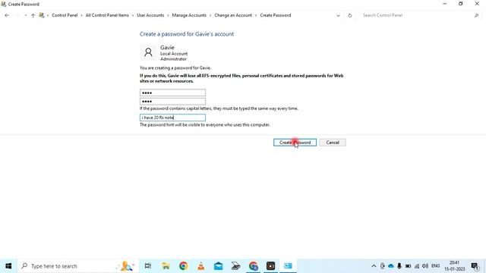Click the Create password button
Screen dimensions: 486x273
pyautogui.click(x=295, y=143)
